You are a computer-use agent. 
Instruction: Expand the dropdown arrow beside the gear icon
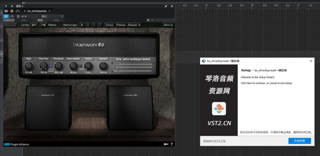pyautogui.click(x=152, y=20)
